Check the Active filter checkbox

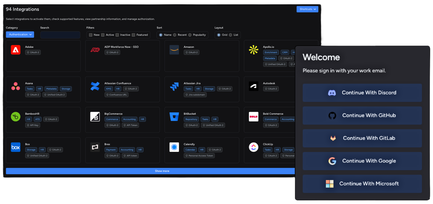pos(103,35)
